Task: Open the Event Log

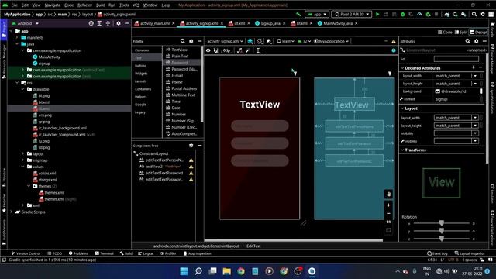Action: click(x=437, y=253)
